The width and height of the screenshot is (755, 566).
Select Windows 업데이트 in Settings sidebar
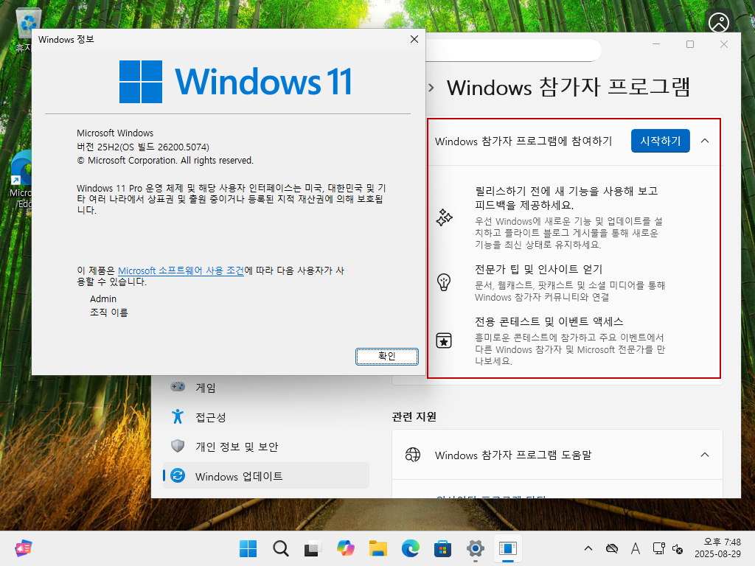coord(265,476)
